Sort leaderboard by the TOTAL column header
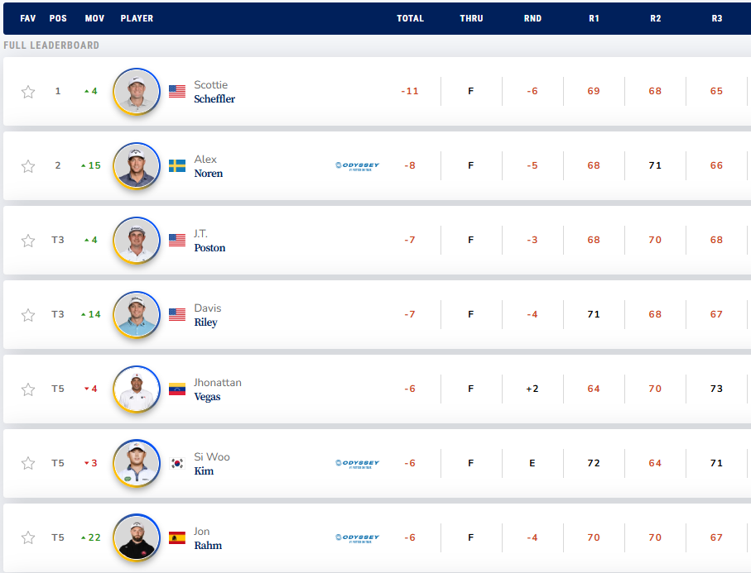 pos(410,18)
